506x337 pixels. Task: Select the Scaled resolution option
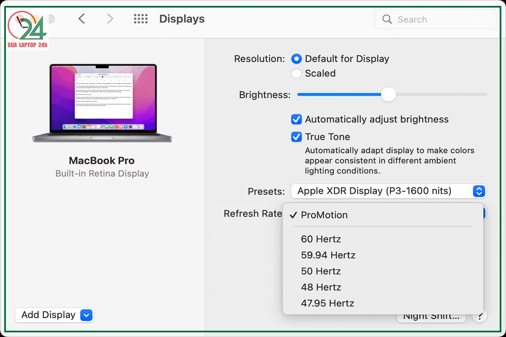[x=297, y=73]
